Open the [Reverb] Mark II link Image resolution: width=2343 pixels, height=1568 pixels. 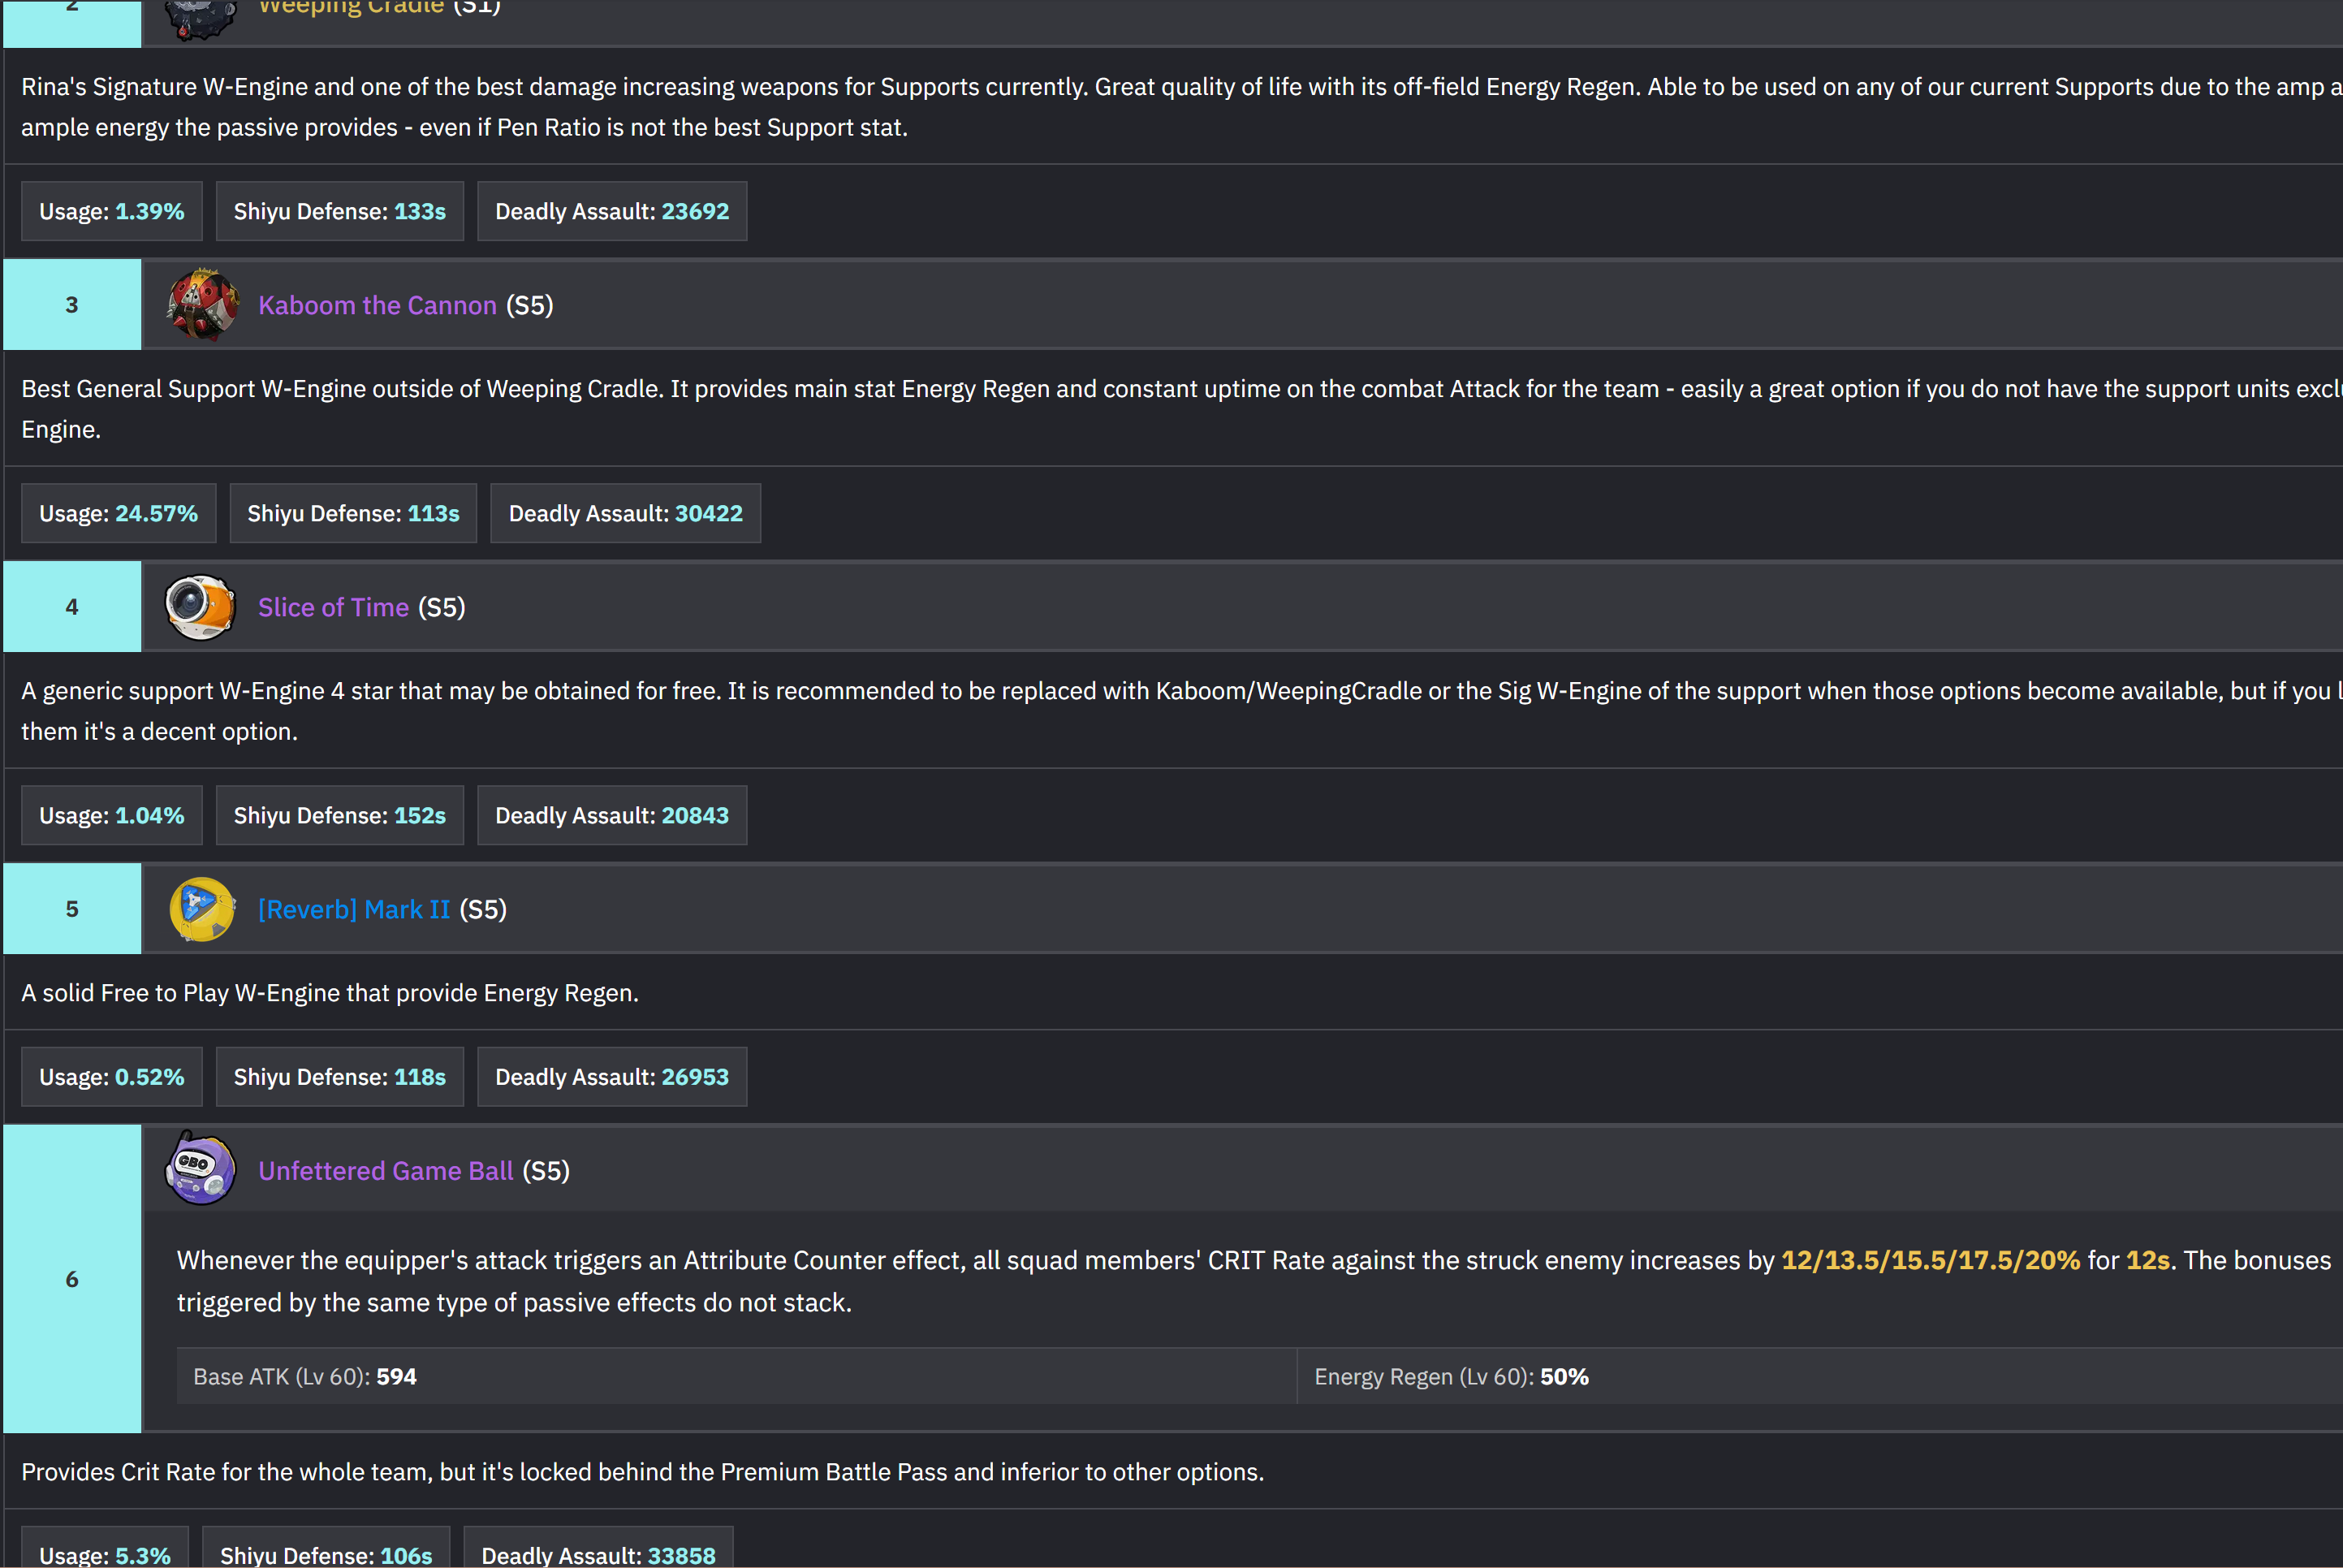354,909
